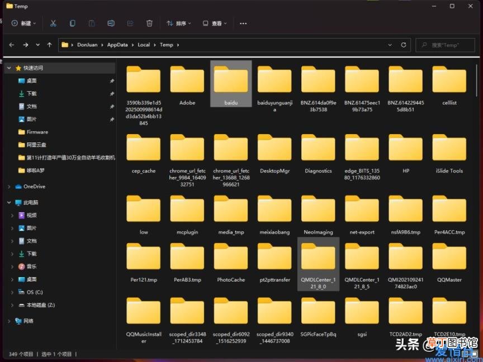The width and height of the screenshot is (483, 362).
Task: Open the three-dot more options menu
Action: point(243,23)
